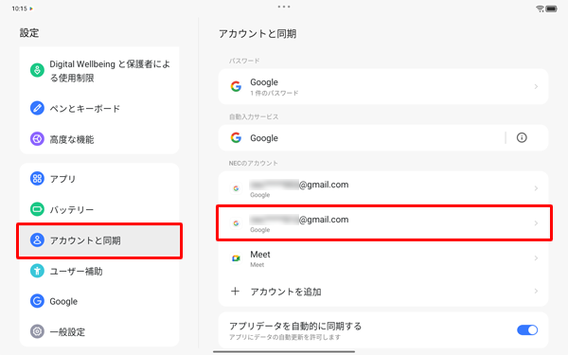The width and height of the screenshot is (568, 355).
Task: Click the accessibility figure icon
Action: click(37, 271)
